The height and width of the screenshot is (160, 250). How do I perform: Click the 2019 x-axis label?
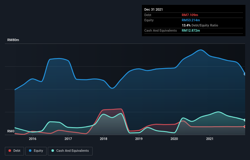139,139
